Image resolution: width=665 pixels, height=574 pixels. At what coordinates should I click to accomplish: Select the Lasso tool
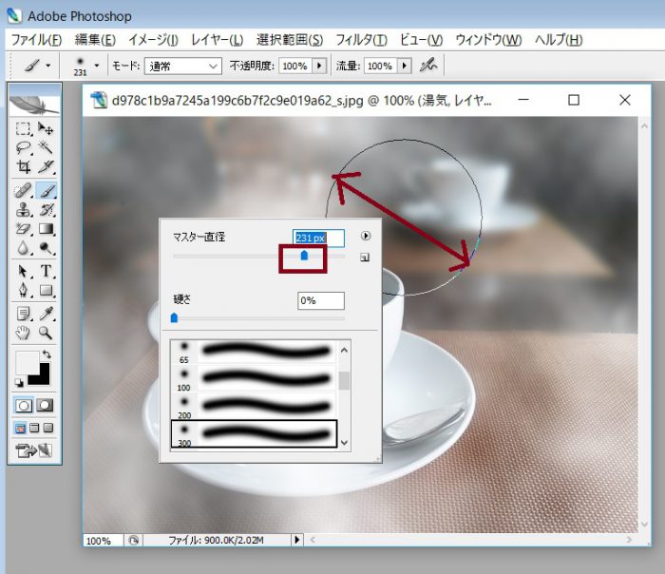[x=24, y=147]
